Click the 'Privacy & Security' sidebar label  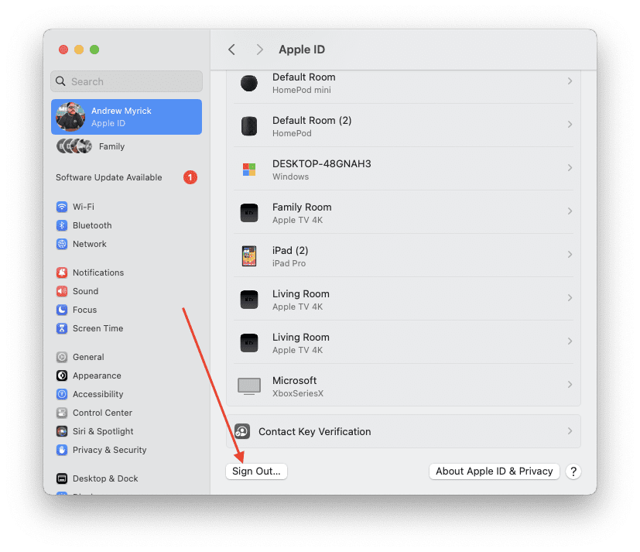click(x=109, y=450)
